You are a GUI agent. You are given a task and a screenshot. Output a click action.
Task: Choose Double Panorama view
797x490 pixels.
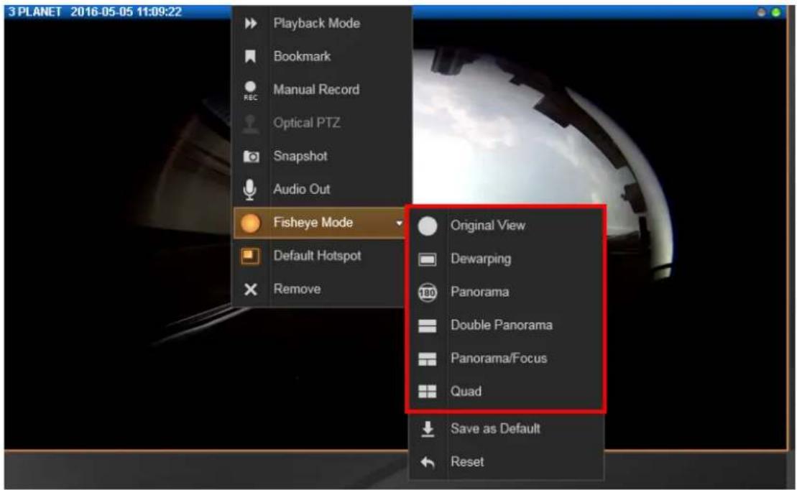coord(506,325)
